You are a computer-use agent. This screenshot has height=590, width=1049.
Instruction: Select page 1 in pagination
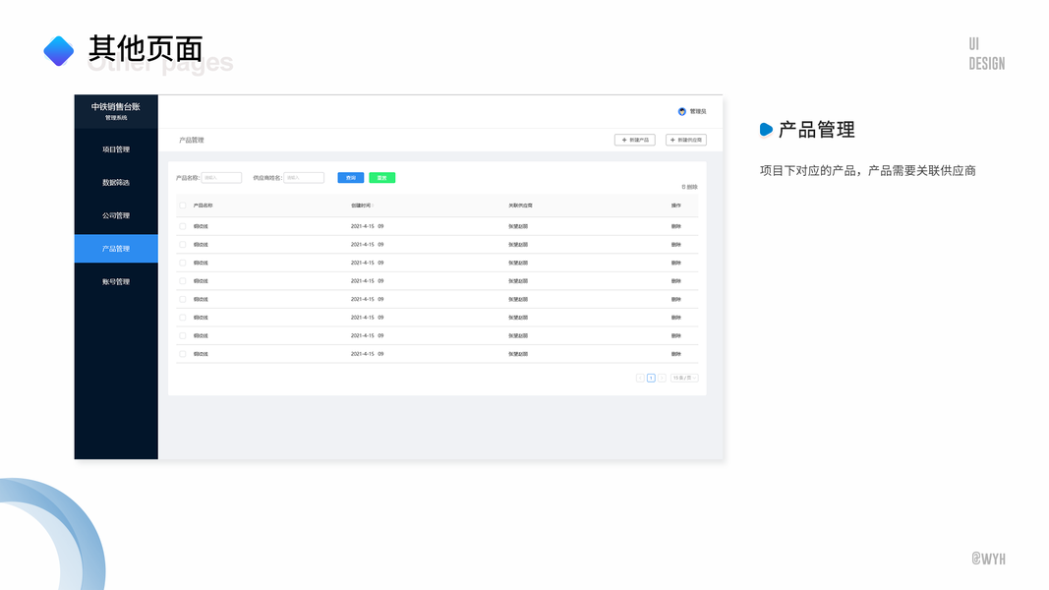[651, 378]
